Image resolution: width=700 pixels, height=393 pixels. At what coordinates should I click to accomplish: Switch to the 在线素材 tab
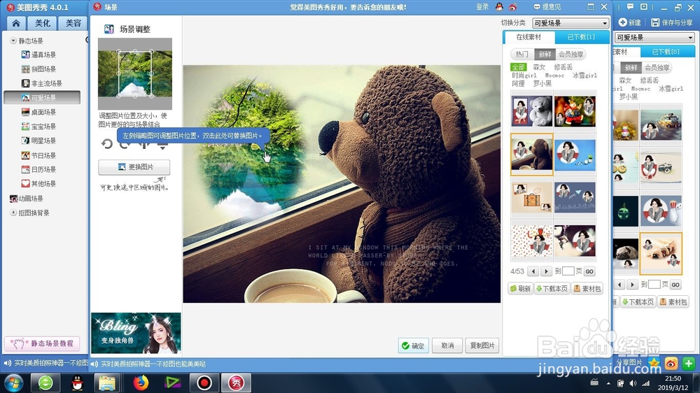[x=528, y=37]
